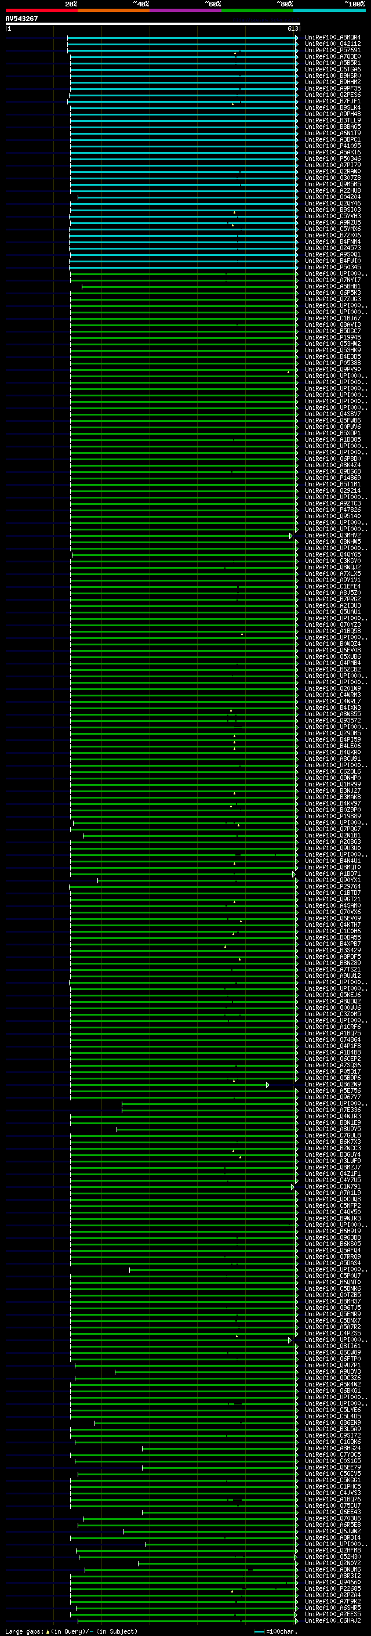371x1636 pixels.
Task: Select the UniRef100_A8MQR4 cyan alignment bar
Action: pos(182,38)
